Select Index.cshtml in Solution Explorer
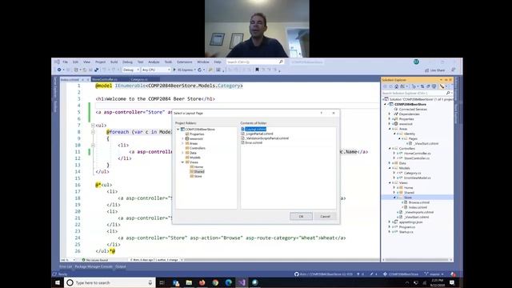The height and width of the screenshot is (288, 512). (x=418, y=207)
